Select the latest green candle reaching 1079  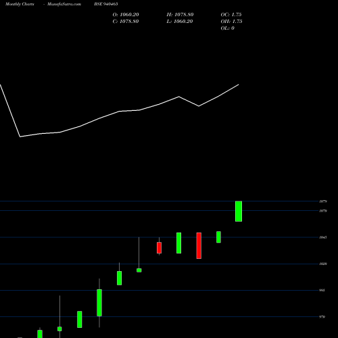click(239, 212)
